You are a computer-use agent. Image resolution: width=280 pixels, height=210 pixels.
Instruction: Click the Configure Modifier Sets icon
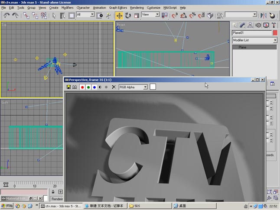click(272, 84)
